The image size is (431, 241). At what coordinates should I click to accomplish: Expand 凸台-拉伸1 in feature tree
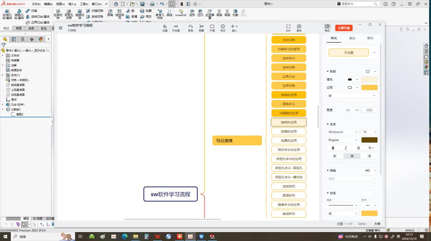pos(3,105)
